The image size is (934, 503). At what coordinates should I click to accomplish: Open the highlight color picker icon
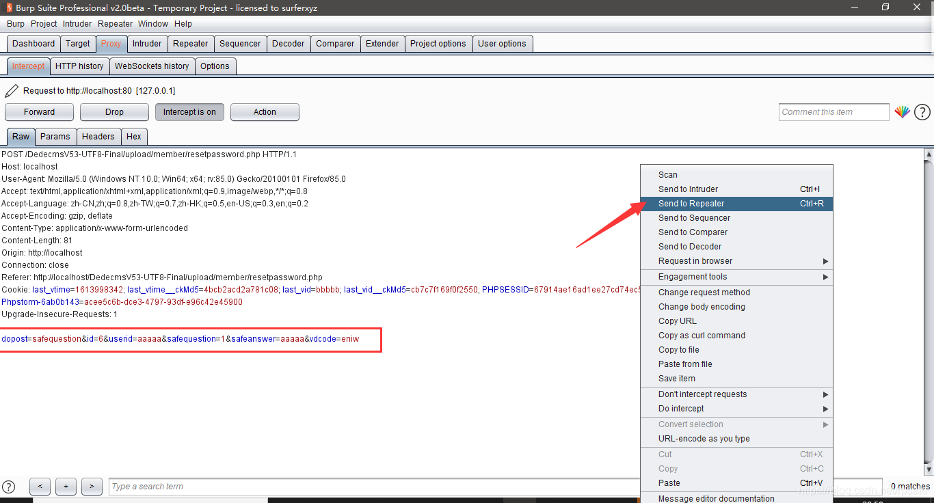(x=903, y=112)
